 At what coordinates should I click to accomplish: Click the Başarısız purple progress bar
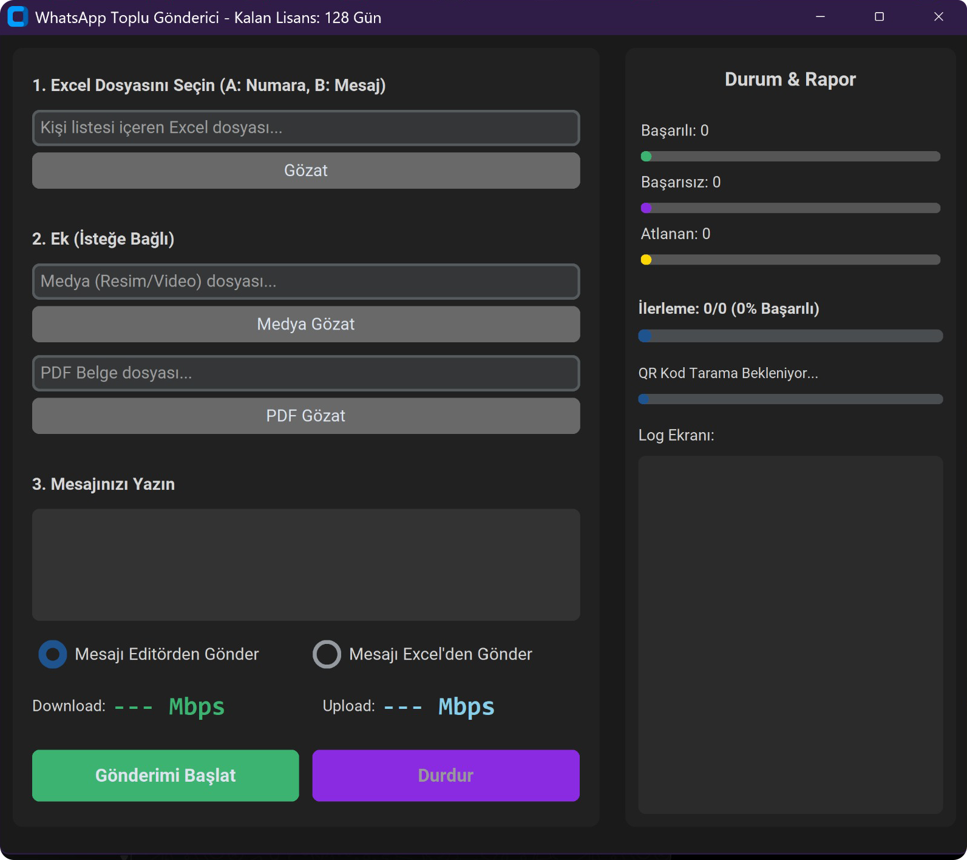point(790,208)
